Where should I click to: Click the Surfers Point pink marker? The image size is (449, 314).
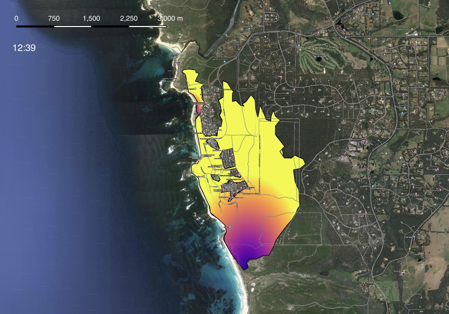[x=206, y=103]
